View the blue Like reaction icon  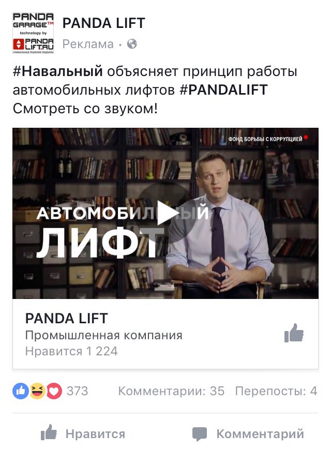coord(21,391)
